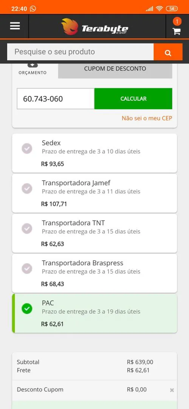
Task: Tap the Orçamento icon
Action: coord(33,65)
